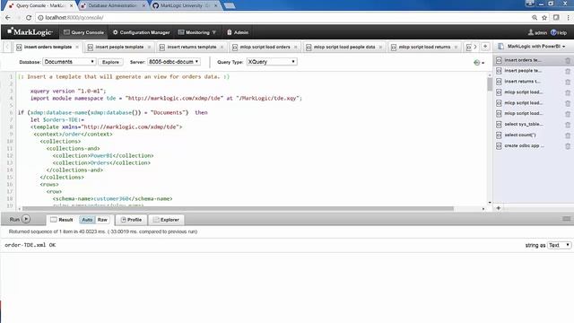Open Query Type dropdown XQuery
The width and height of the screenshot is (574, 323).
pyautogui.click(x=272, y=62)
